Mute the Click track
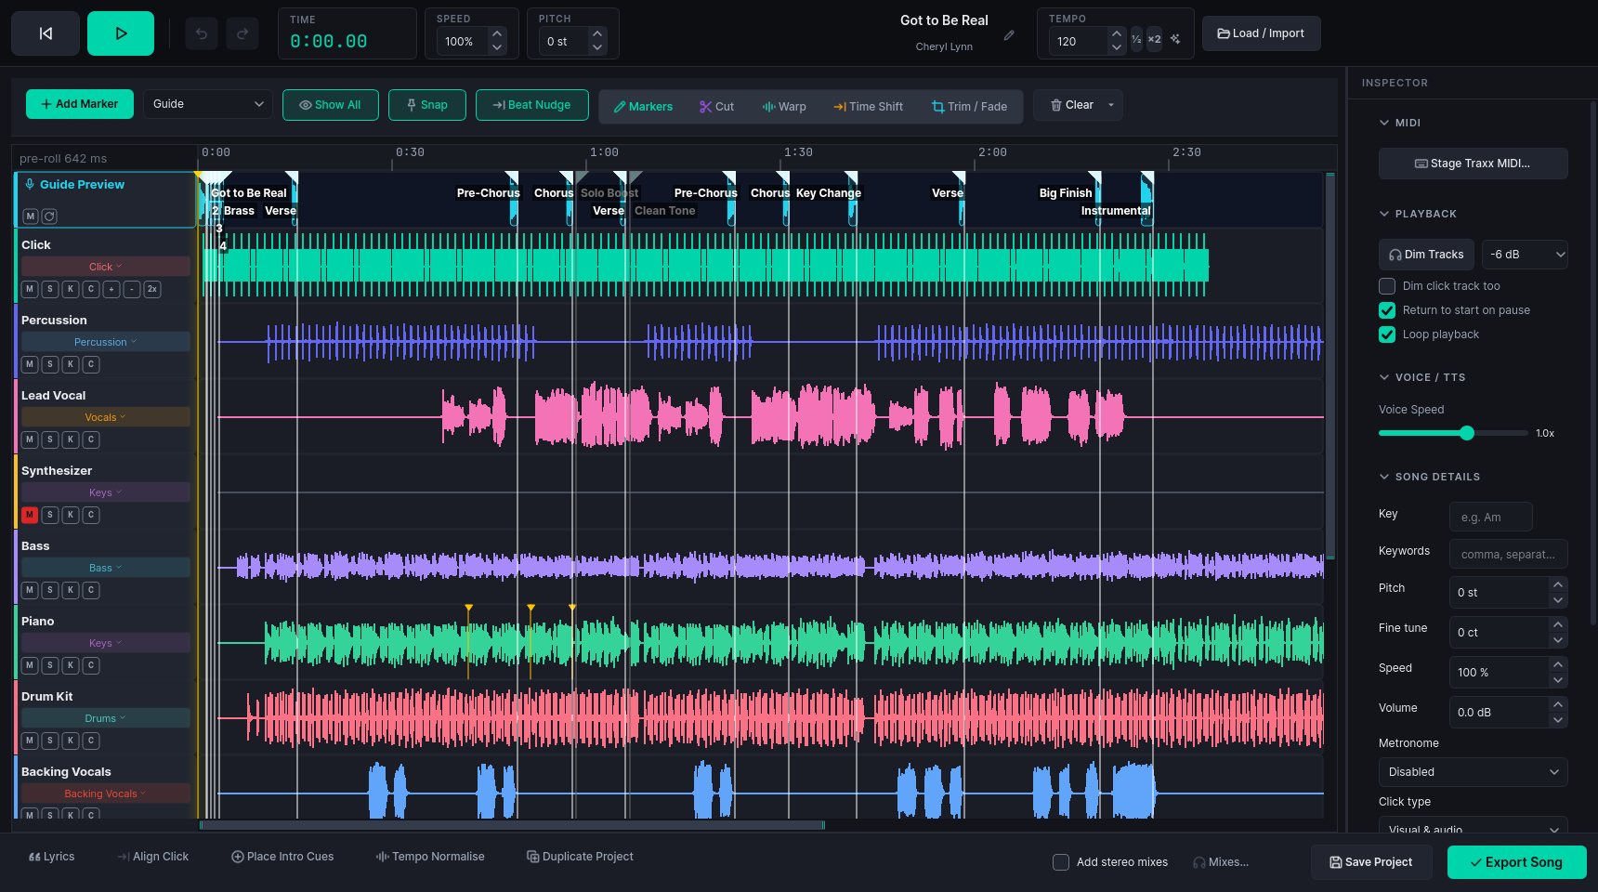 30,289
